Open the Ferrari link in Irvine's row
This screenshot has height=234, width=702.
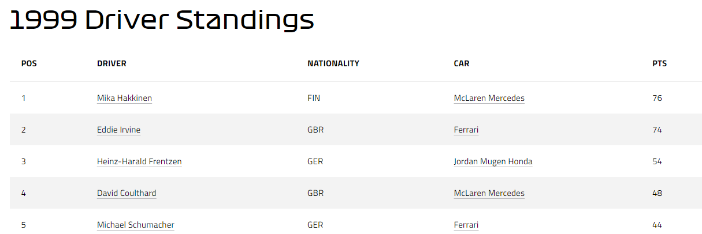[466, 130]
